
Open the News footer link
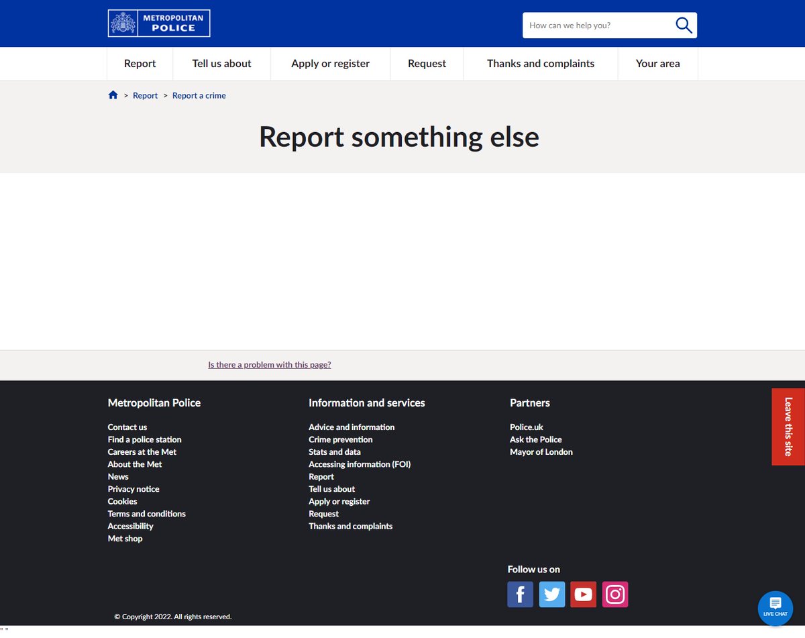click(118, 477)
